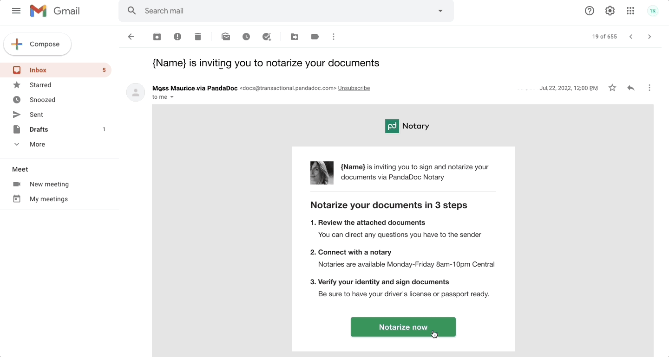The image size is (669, 357).
Task: Expand search options dropdown arrow
Action: click(440, 11)
